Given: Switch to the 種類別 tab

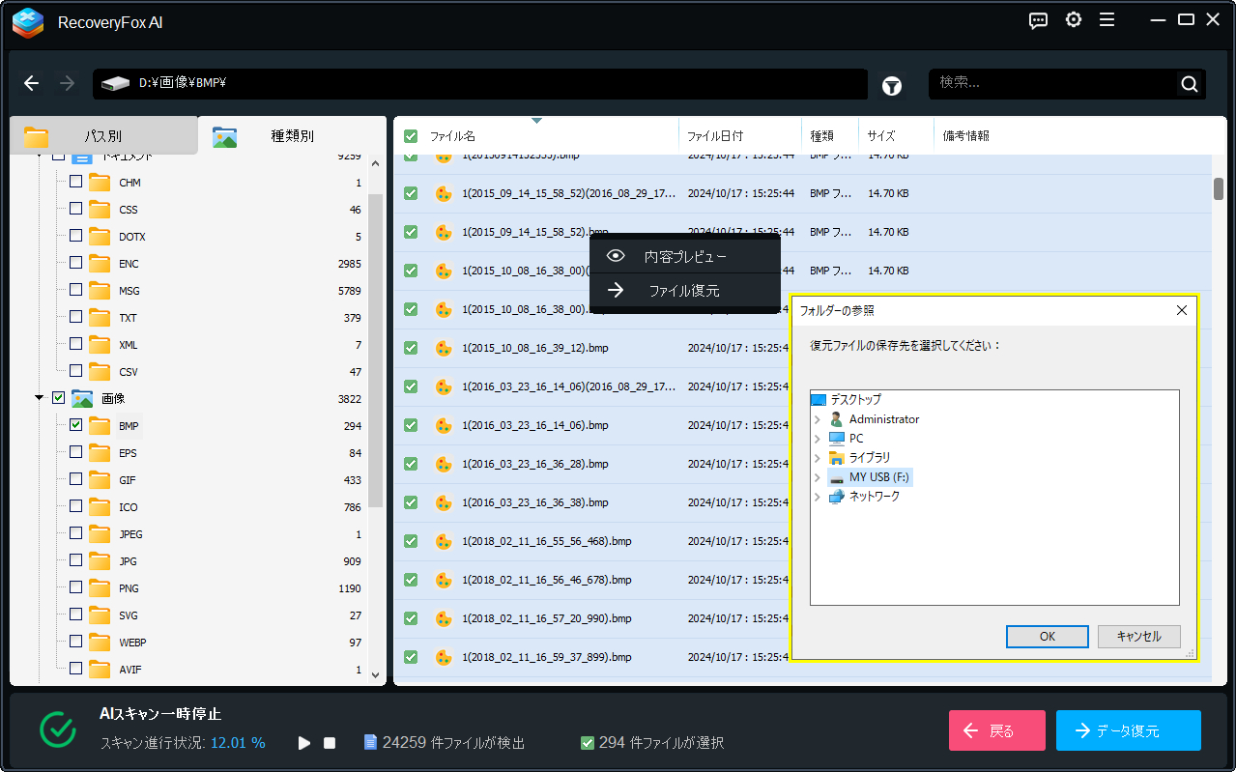Looking at the screenshot, I should click(x=291, y=135).
